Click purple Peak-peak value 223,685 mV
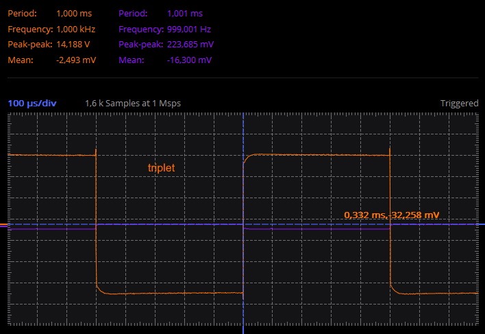Image resolution: width=485 pixels, height=334 pixels. point(190,45)
